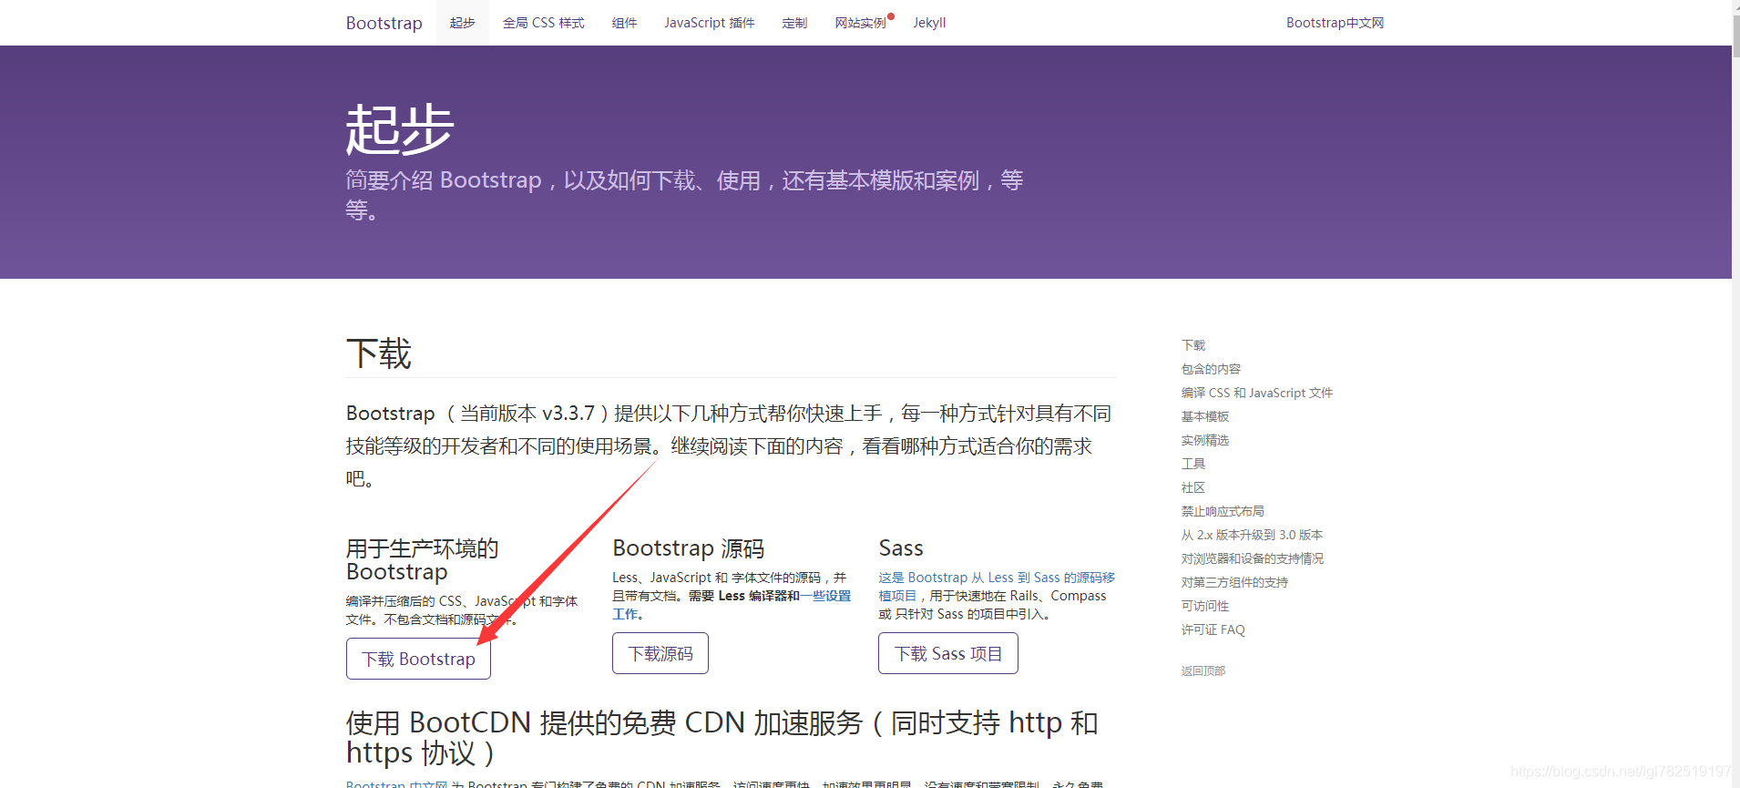This screenshot has height=788, width=1740.
Task: Click the vertical scrollbar thumb of the page
Action: point(1735,36)
